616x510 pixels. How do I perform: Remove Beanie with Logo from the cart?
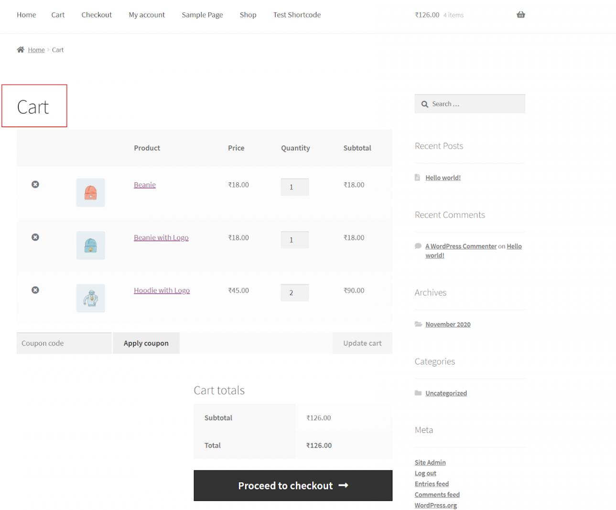click(x=35, y=237)
